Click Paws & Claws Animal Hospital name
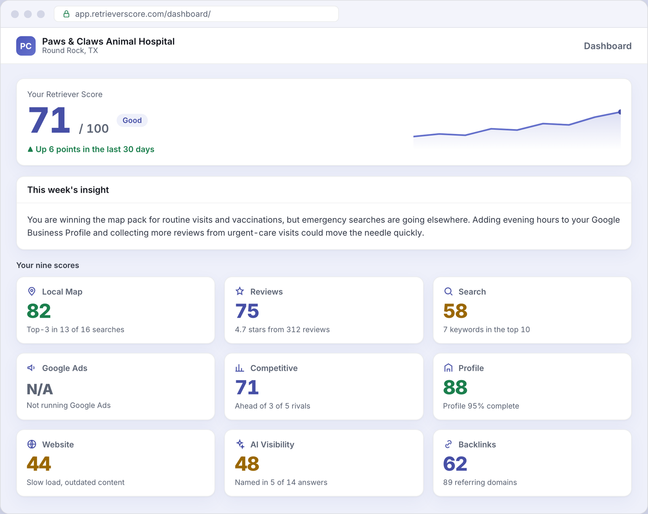This screenshot has height=514, width=648. [x=108, y=41]
